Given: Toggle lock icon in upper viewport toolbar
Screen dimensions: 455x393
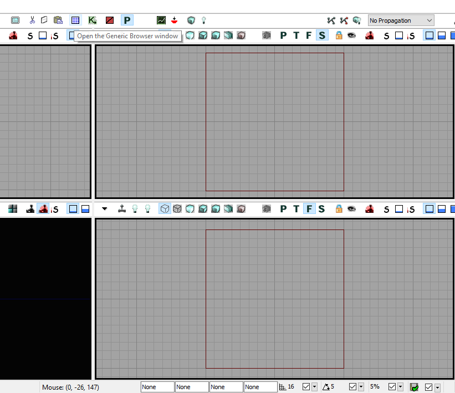Looking at the screenshot, I should tap(339, 35).
